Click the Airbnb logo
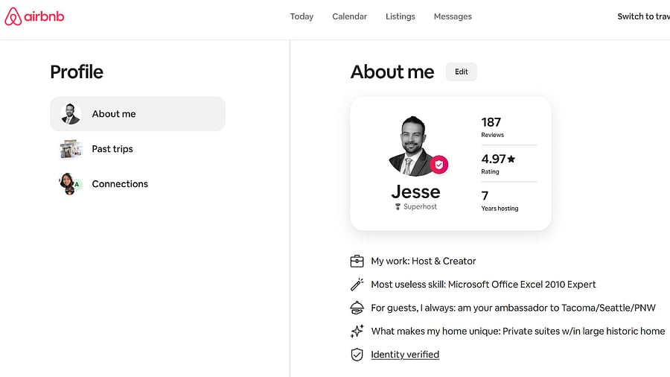This screenshot has width=670, height=377. tap(34, 16)
